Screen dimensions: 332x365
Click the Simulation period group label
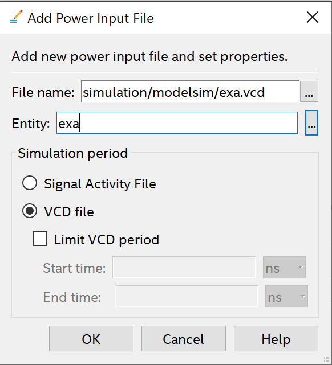pyautogui.click(x=73, y=153)
